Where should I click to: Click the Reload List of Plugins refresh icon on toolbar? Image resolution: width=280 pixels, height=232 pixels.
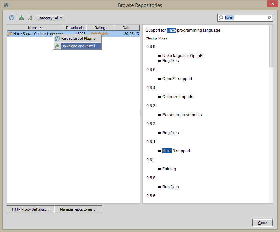click(11, 17)
